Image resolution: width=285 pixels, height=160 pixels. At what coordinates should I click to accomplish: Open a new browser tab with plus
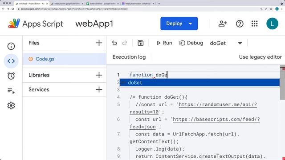(x=159, y=4)
